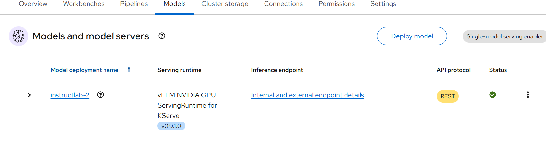The width and height of the screenshot is (546, 144).
Task: Click the models brain icon beside the heading
Action: (19, 36)
